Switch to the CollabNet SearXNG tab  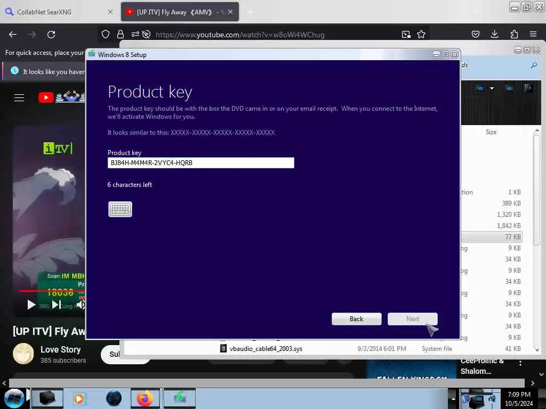pos(59,12)
